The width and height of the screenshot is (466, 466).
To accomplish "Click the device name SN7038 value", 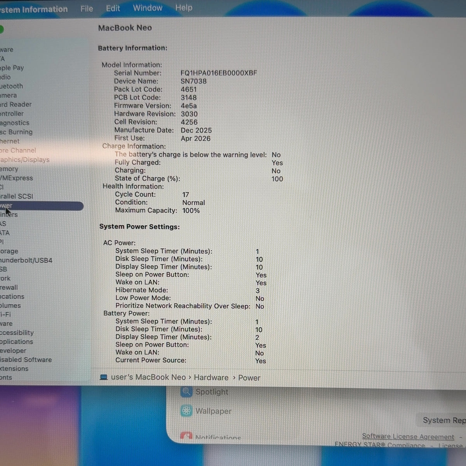I will point(193,81).
